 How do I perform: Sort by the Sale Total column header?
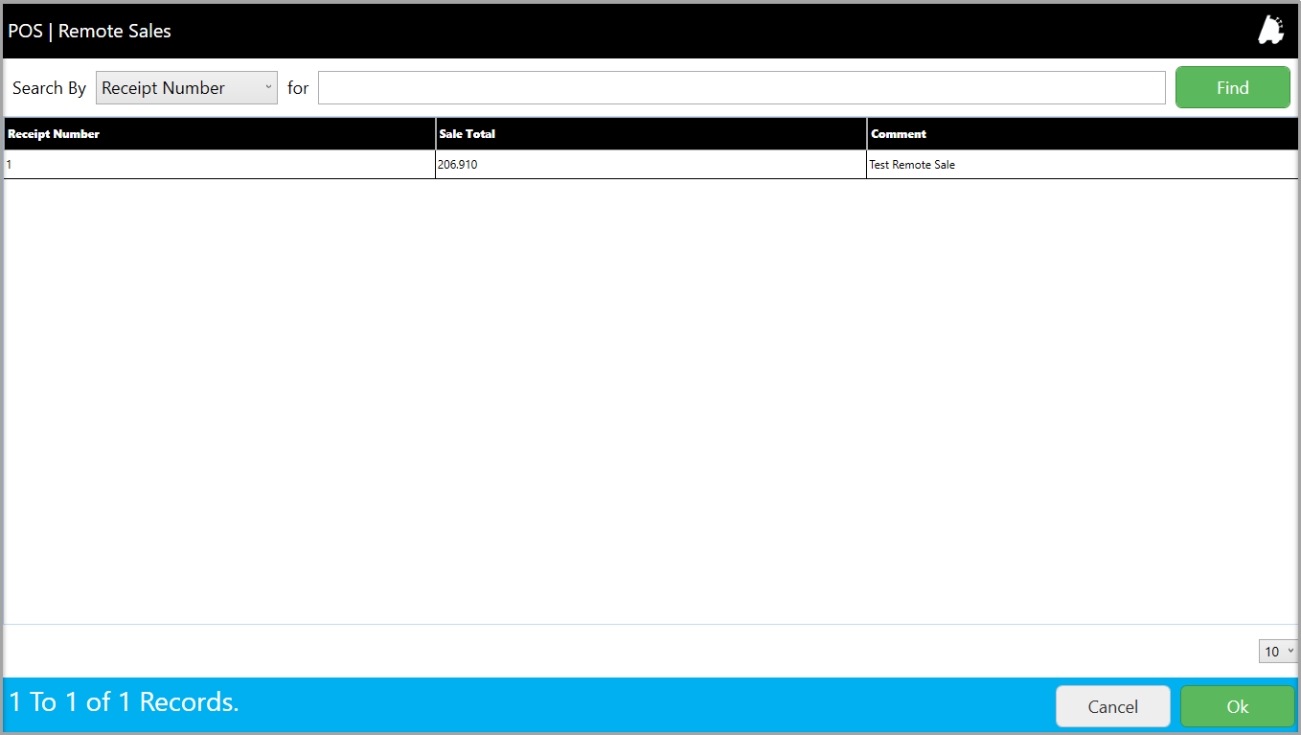click(x=467, y=134)
